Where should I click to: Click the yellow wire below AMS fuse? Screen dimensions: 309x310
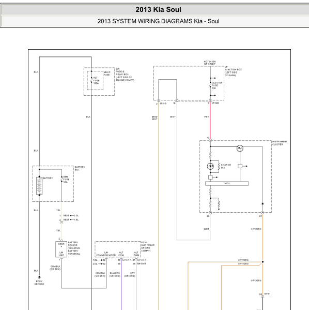[x=61, y=211]
